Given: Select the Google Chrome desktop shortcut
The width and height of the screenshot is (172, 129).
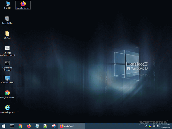Looking at the screenshot, I should [x=7, y=94].
